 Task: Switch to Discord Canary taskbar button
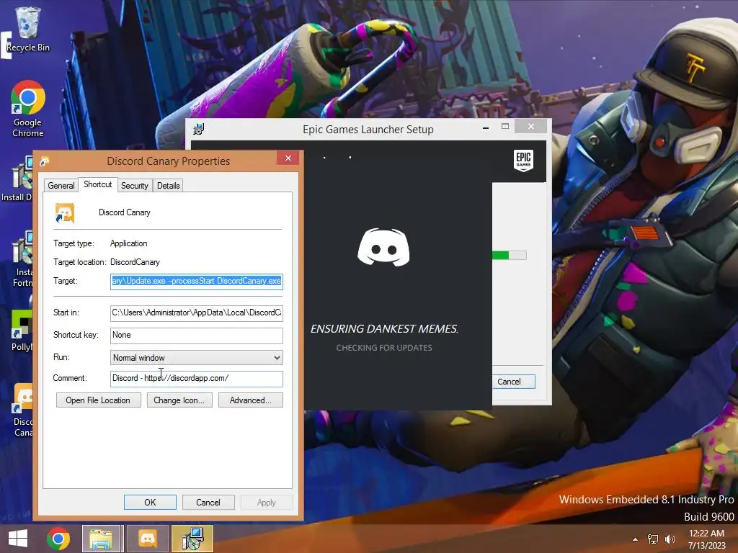coord(147,539)
